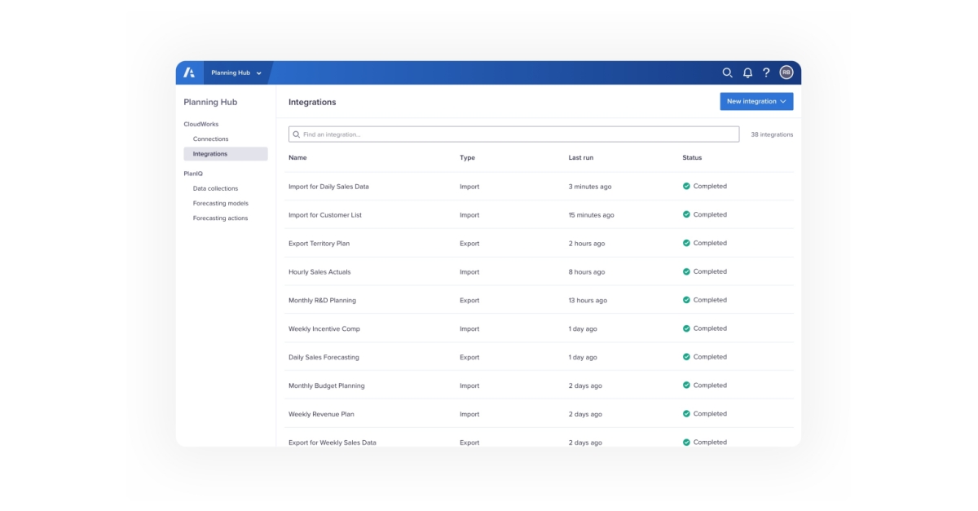Open Forecasting models in the sidebar

pyautogui.click(x=221, y=203)
